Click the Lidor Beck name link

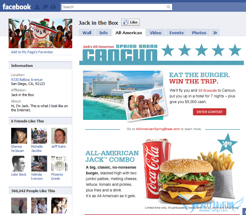point(18,174)
